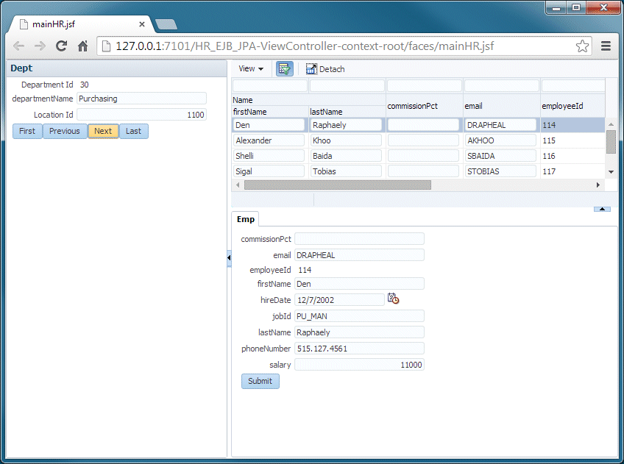Viewport: 624px width, 464px height.
Task: Open the Chrome hamburger menu
Action: 606,46
